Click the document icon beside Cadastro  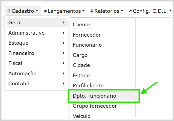9,11
